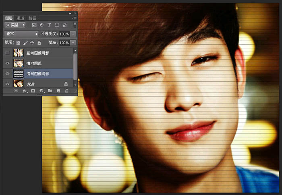282x195 pixels.
Task: Click the type layer filter icon
Action: (x=49, y=25)
